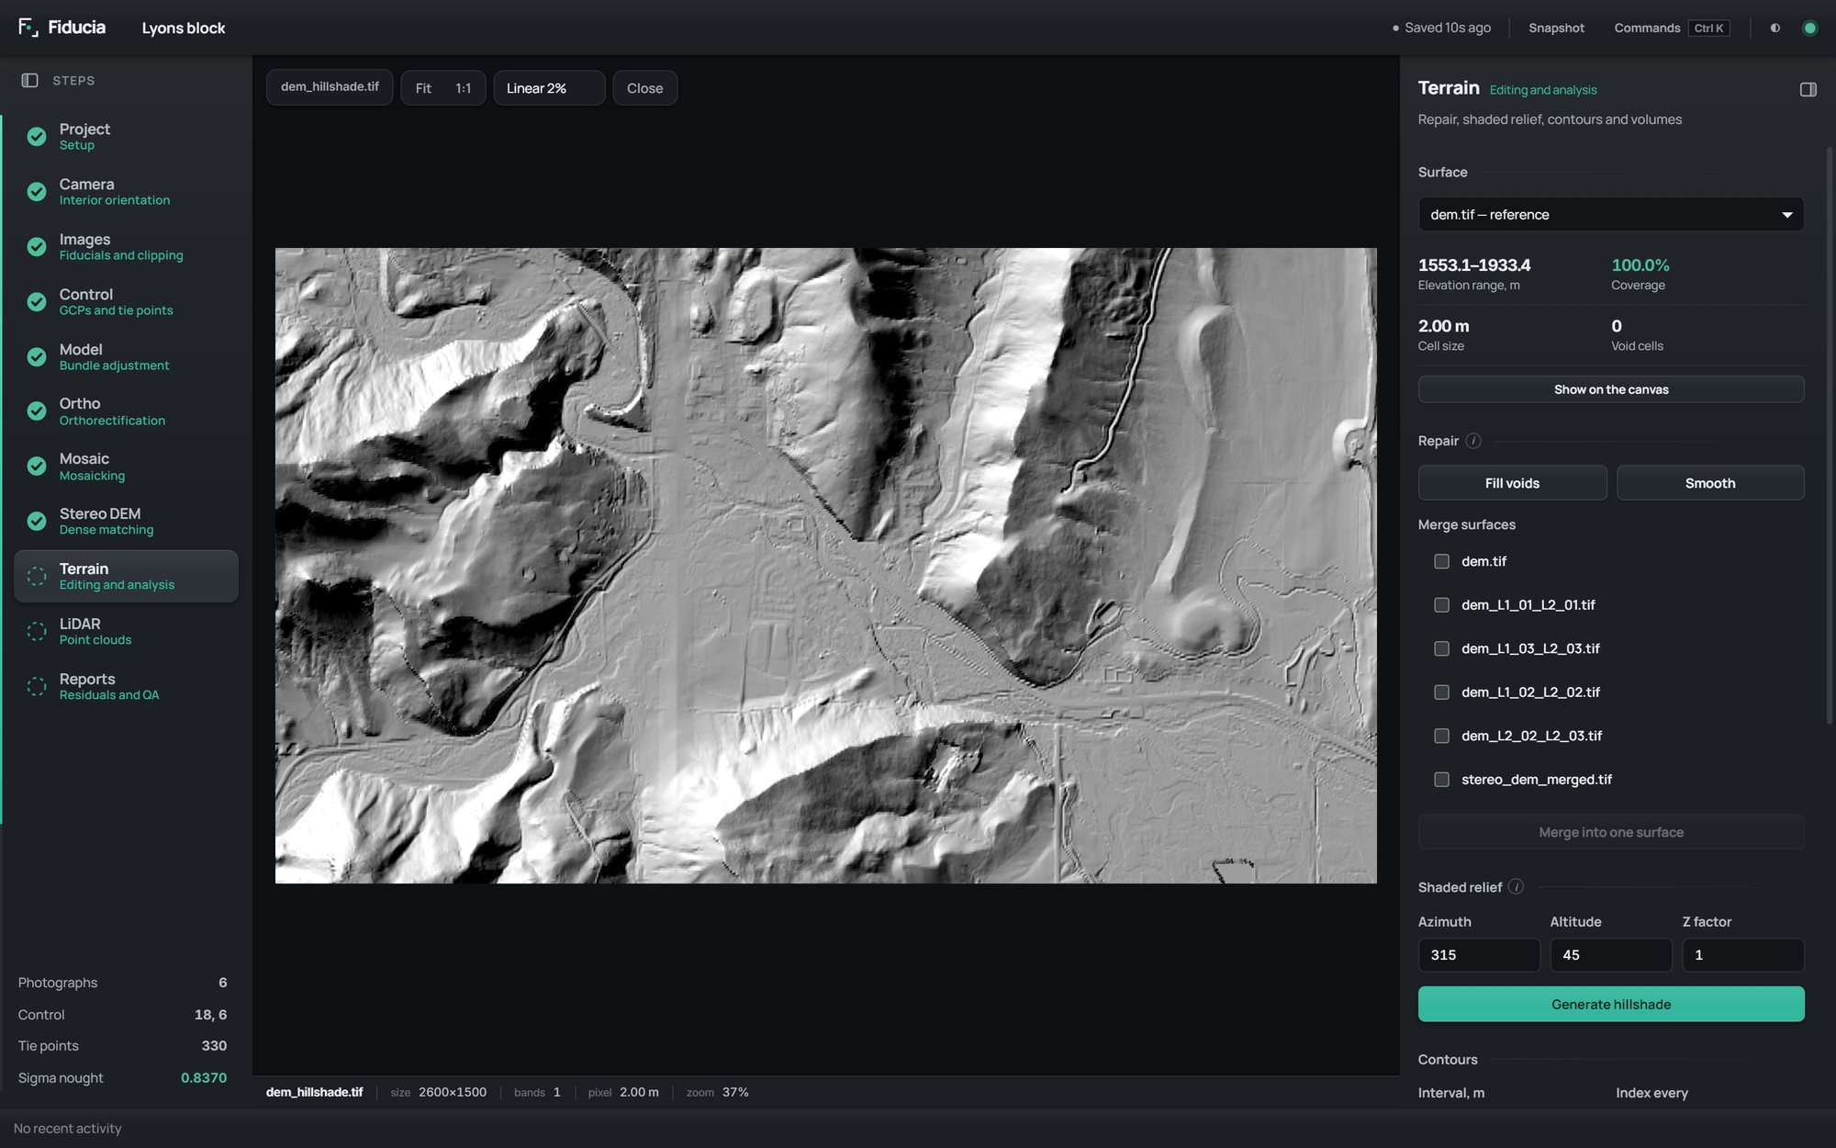Open the Surface dropdown dem.tif reference
This screenshot has height=1148, width=1836.
[x=1610, y=214]
